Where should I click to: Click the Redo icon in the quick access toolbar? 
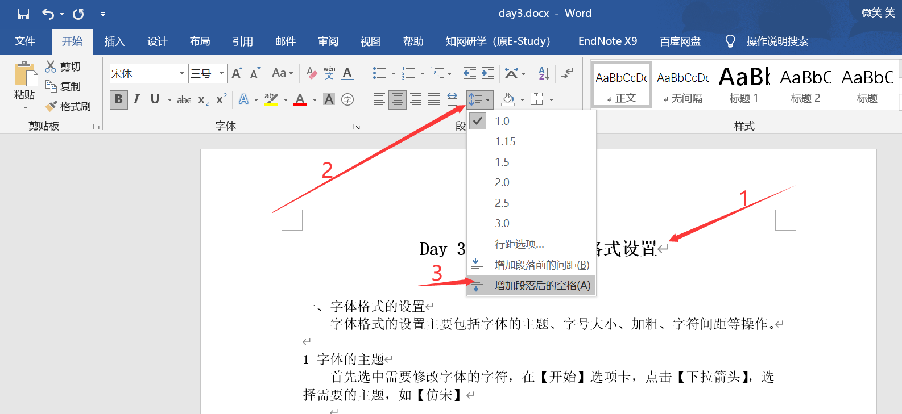point(78,14)
